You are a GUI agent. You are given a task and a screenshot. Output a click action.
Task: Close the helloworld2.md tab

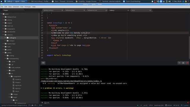click(x=106, y=10)
